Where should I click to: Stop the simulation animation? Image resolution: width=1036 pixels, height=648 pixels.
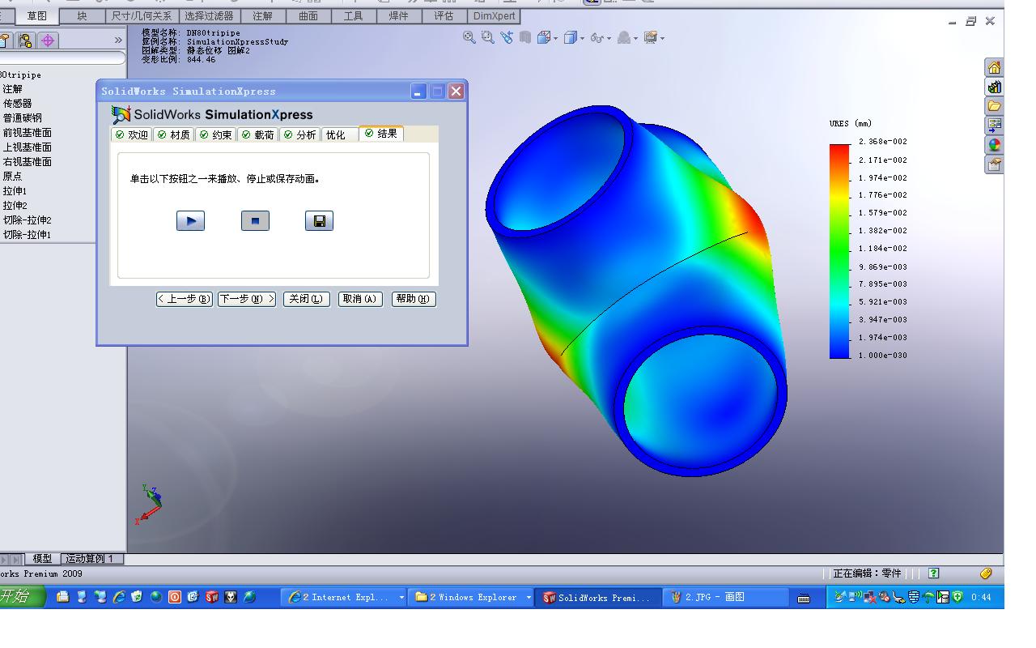coord(255,221)
